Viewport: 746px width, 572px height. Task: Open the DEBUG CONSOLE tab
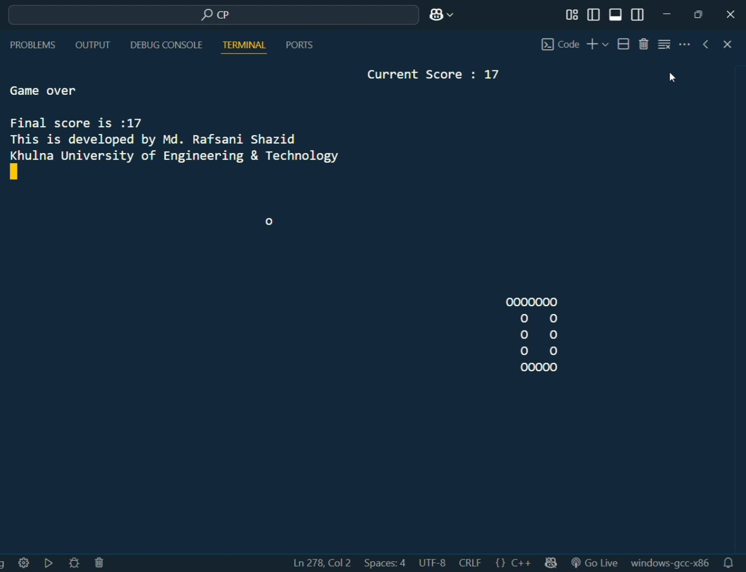pyautogui.click(x=166, y=45)
